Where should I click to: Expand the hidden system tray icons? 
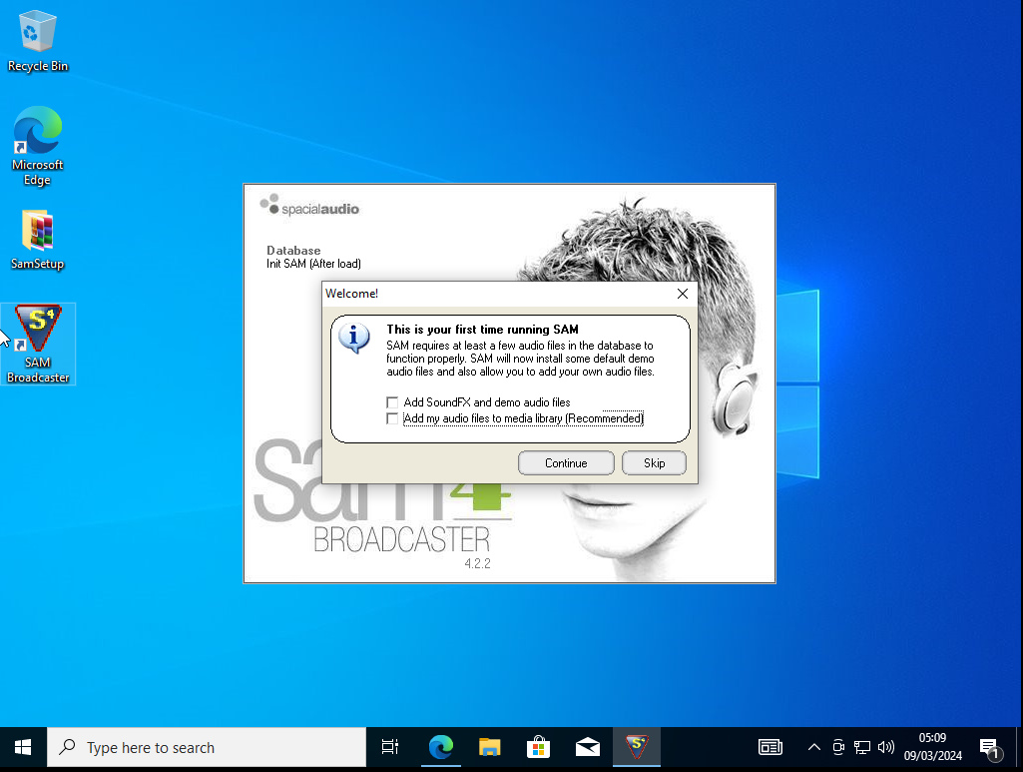point(813,747)
